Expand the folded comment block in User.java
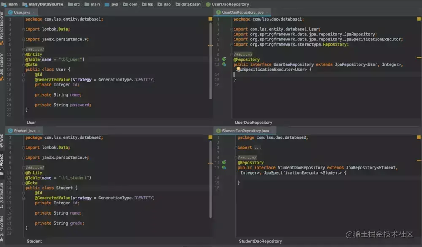Screen dimensions: 422x247 point(35,49)
